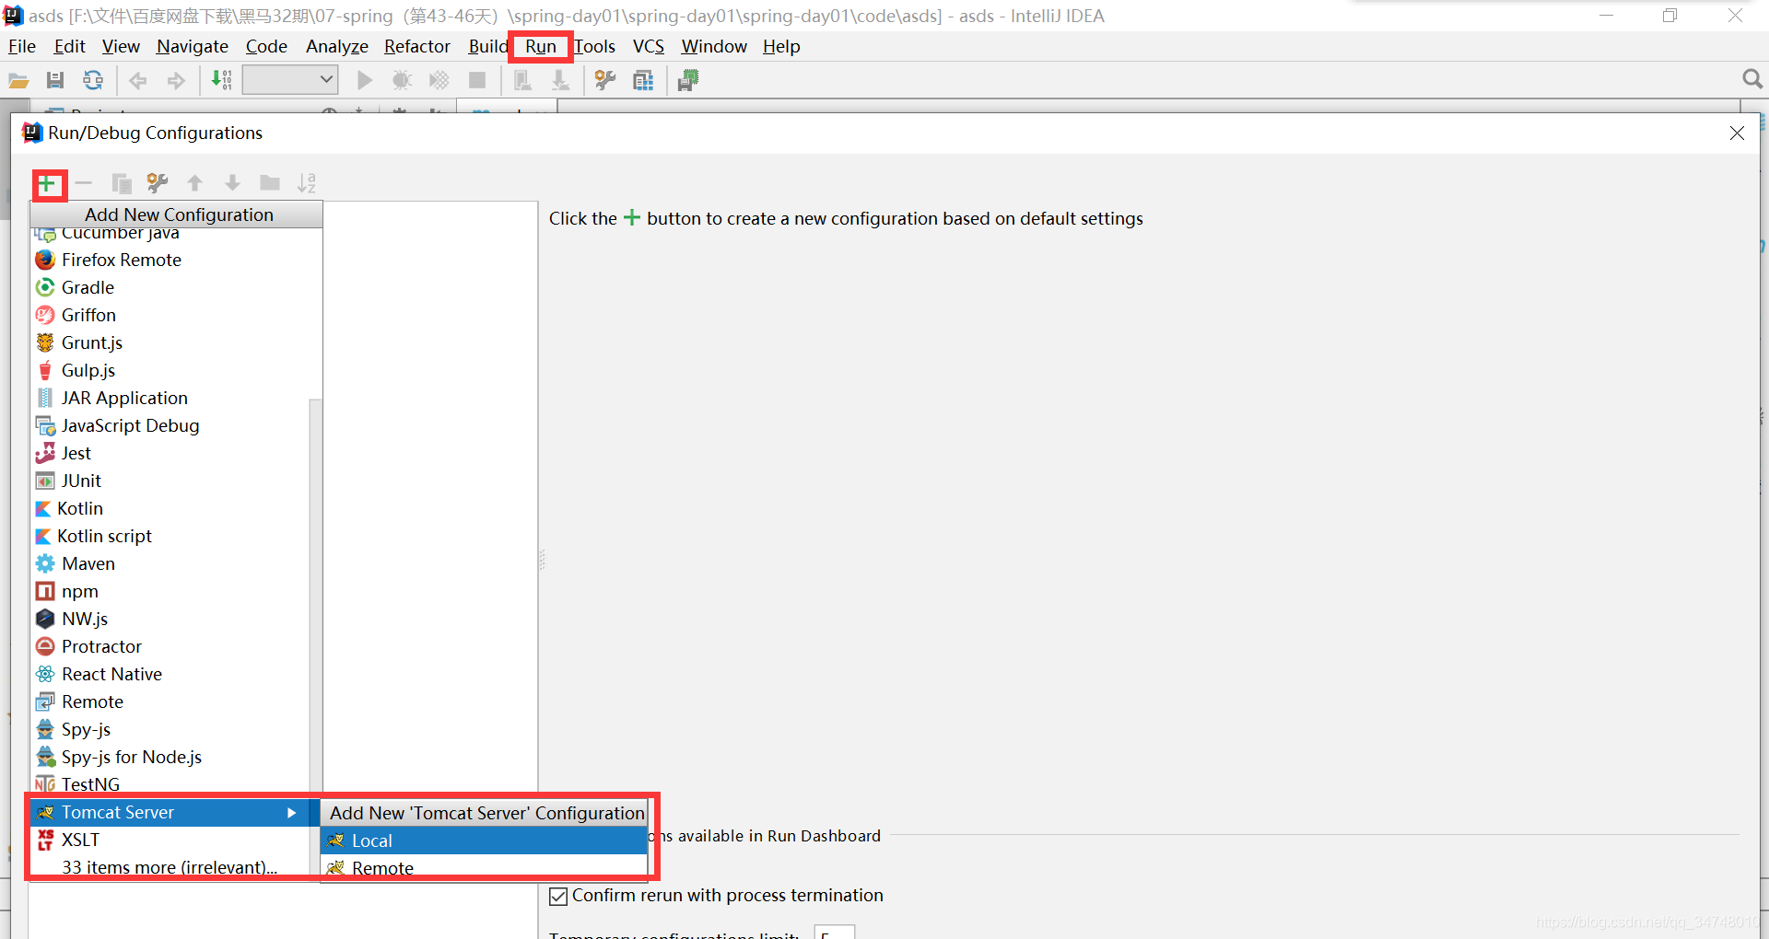1769x939 pixels.
Task: Open the Refactor menu
Action: pos(417,46)
